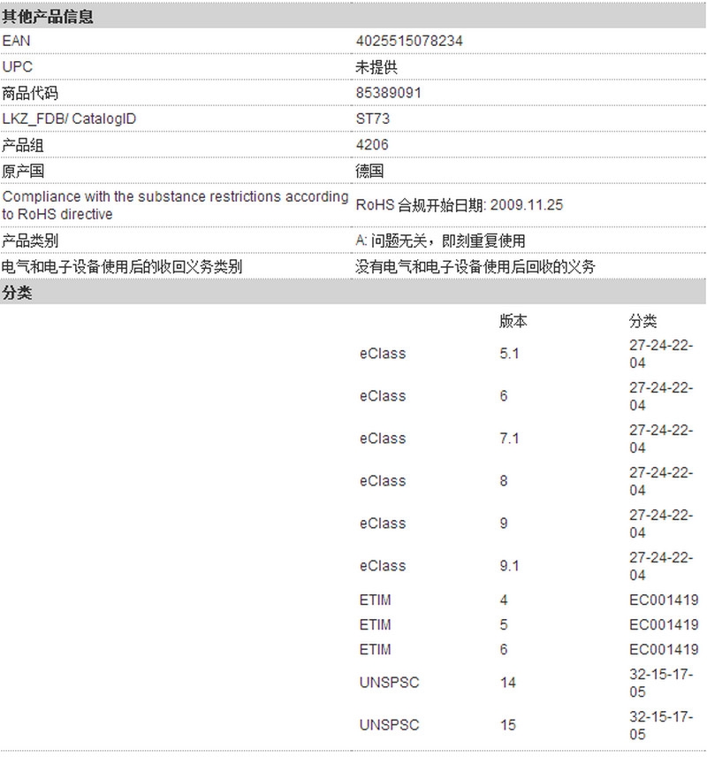Viewport: 707px width, 757px height.
Task: Select eClass label in version 8 row
Action: (x=383, y=481)
